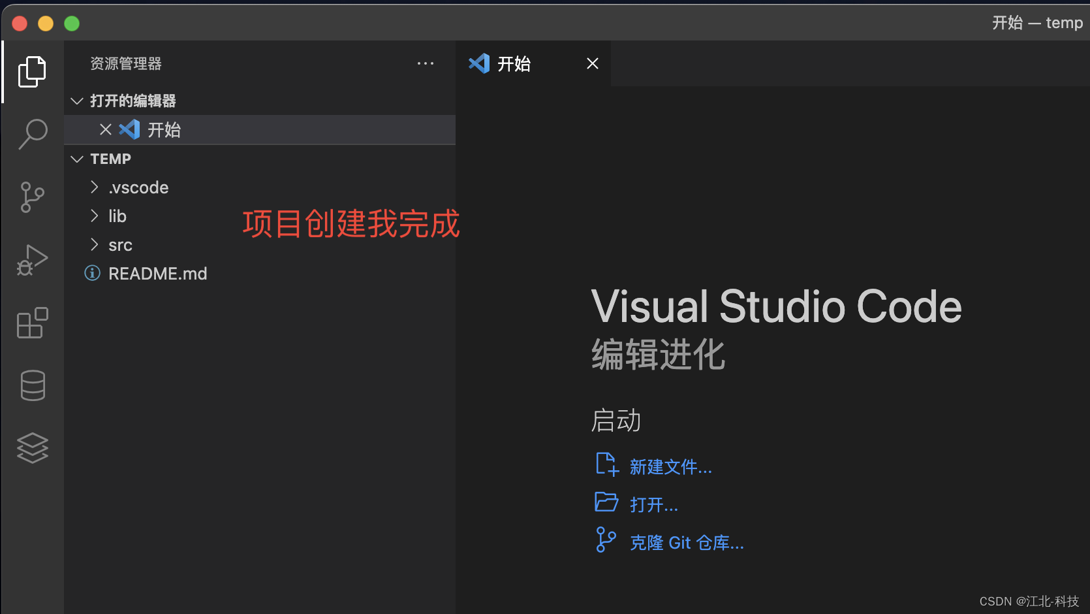The width and height of the screenshot is (1090, 614).
Task: Click the 打开的编辑器 section header text
Action: point(133,101)
